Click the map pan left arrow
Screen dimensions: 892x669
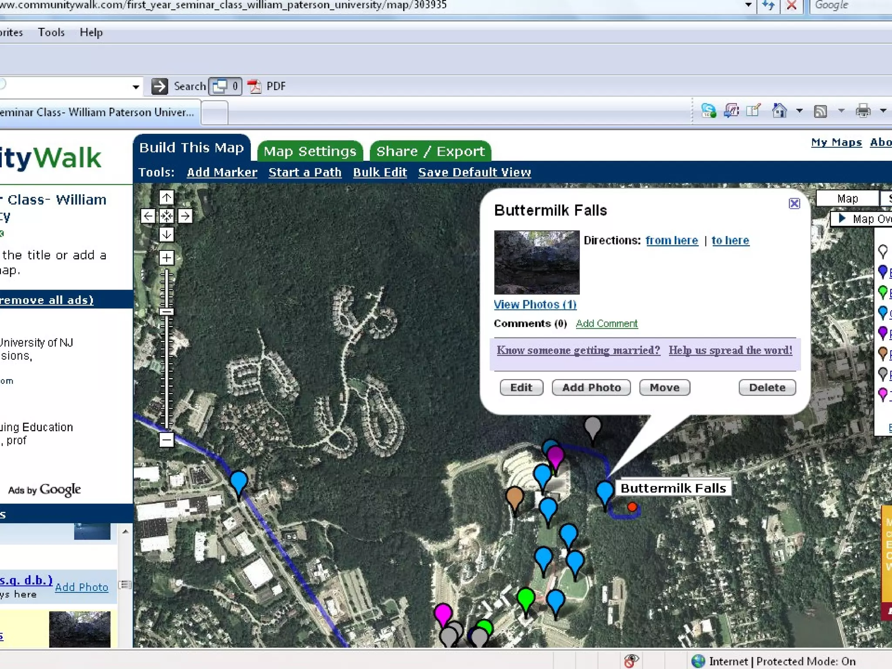tap(148, 216)
